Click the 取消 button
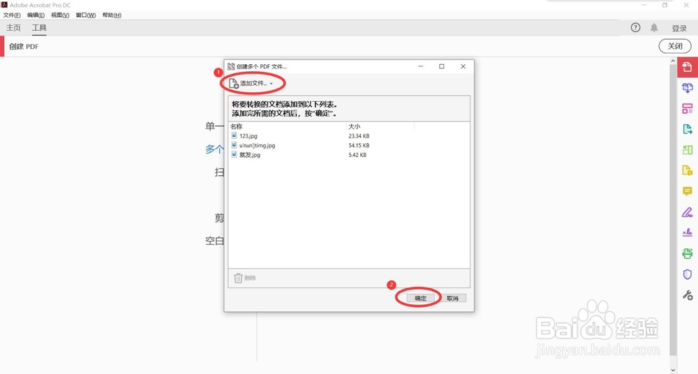This screenshot has width=698, height=374. tap(452, 299)
